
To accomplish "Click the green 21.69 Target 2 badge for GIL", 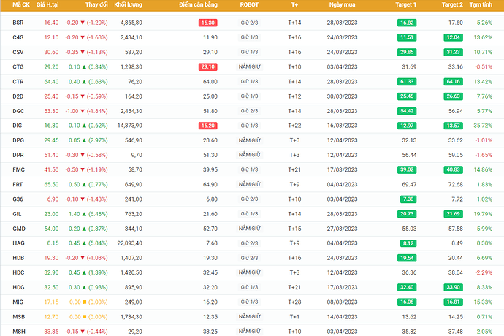I will [452, 213].
